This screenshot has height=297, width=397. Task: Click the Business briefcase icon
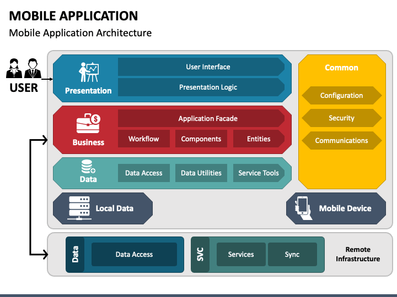tap(88, 123)
